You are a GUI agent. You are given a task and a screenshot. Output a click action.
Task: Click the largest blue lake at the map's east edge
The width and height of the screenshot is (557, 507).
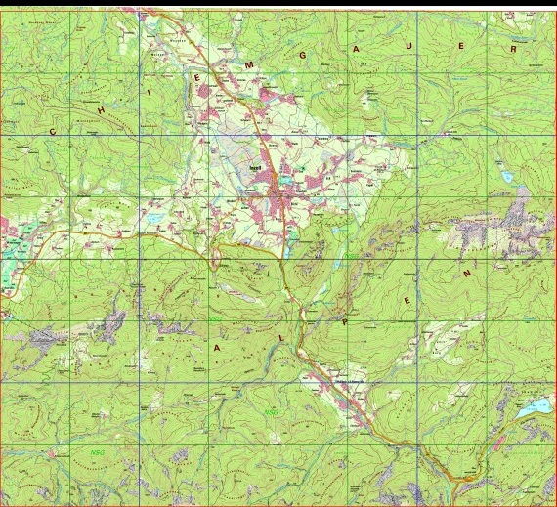(535, 407)
